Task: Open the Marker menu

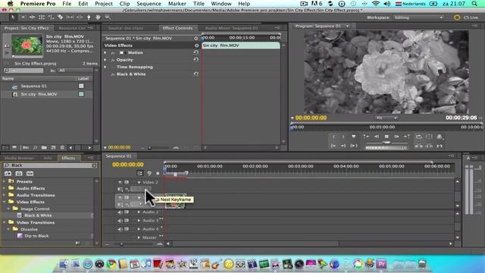Action: (177, 4)
